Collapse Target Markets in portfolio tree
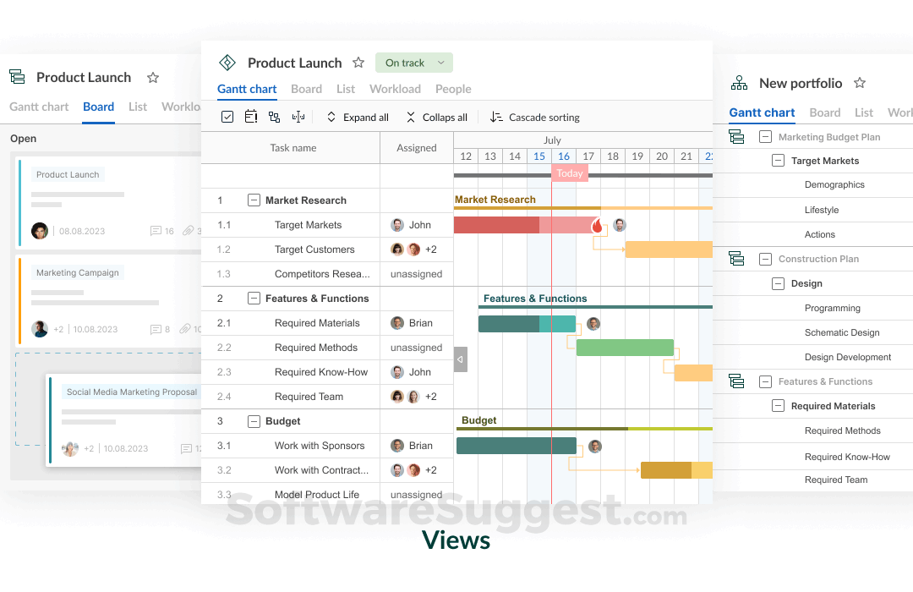 (778, 161)
